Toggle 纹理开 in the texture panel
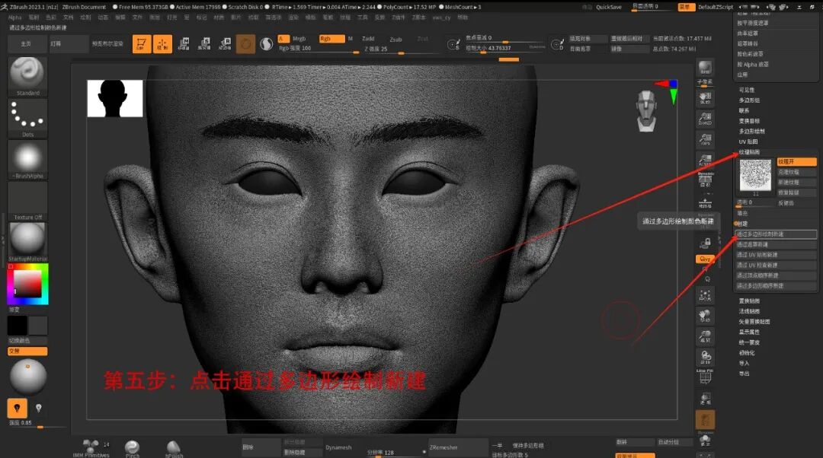 pos(799,161)
